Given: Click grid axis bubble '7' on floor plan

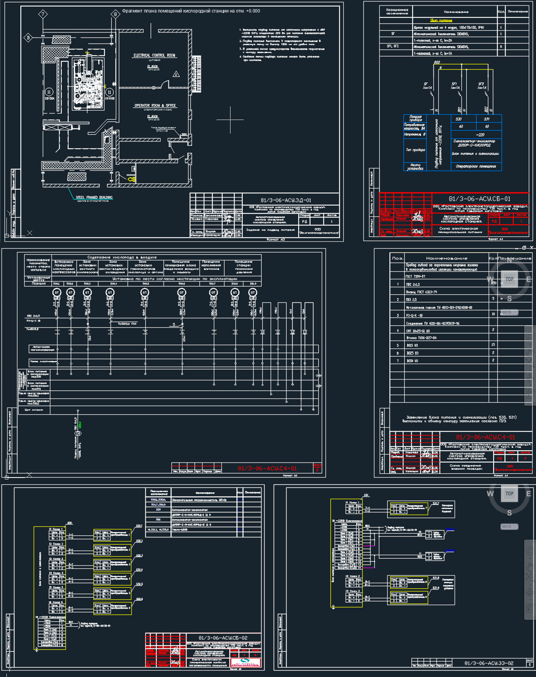Looking at the screenshot, I should point(43,15).
